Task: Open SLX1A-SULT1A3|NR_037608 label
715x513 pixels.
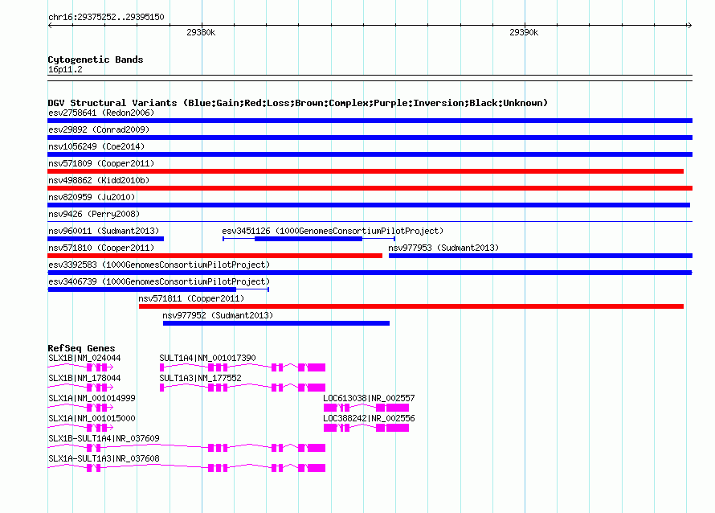Action: 104,458
